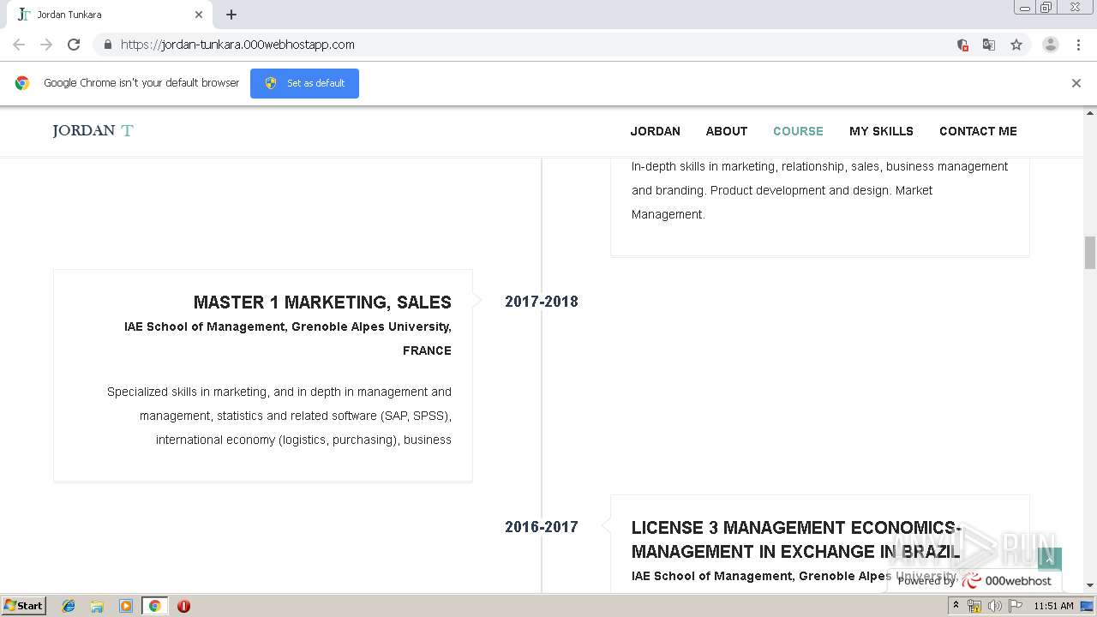The height and width of the screenshot is (617, 1097).
Task: Open the blocked content shield icon
Action: click(962, 45)
